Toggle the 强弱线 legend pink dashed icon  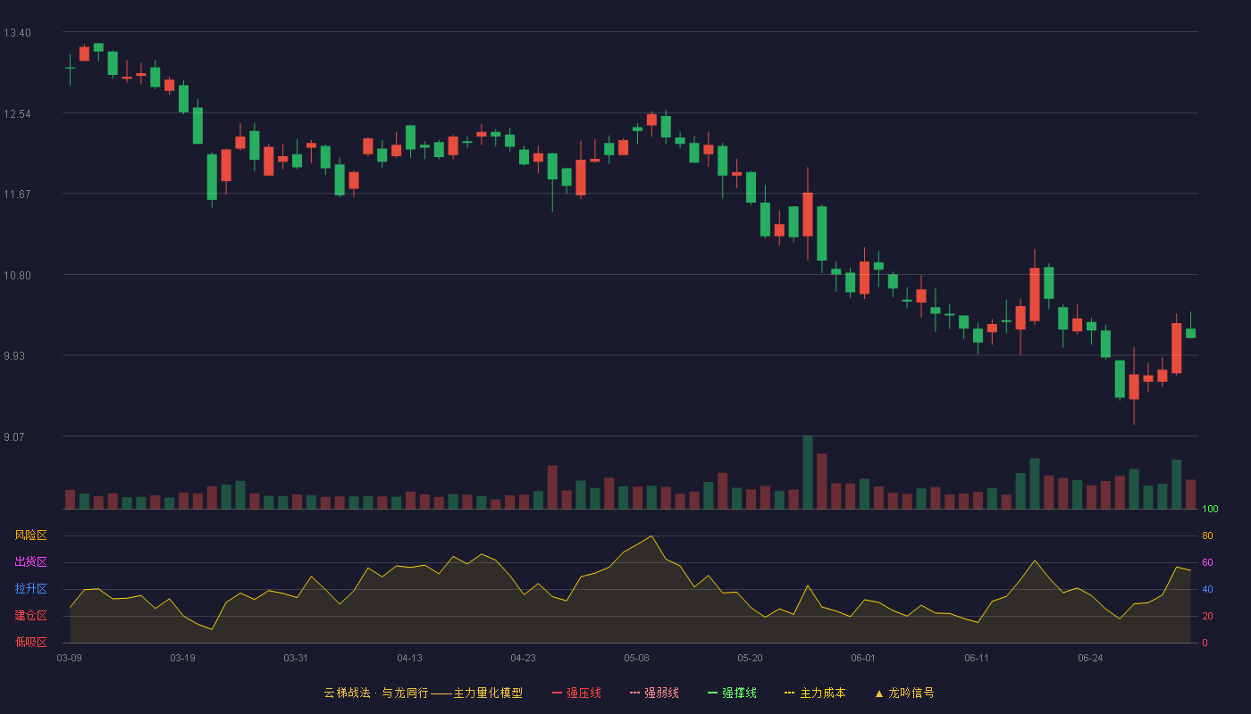click(634, 693)
